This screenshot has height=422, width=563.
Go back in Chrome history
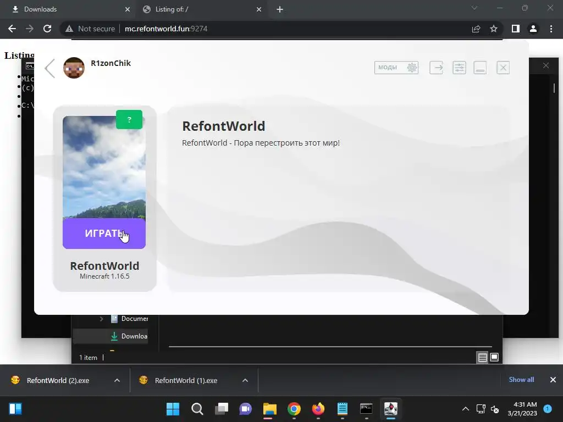(12, 29)
